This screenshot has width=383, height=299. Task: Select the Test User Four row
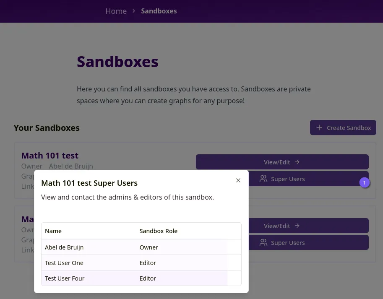(141, 278)
